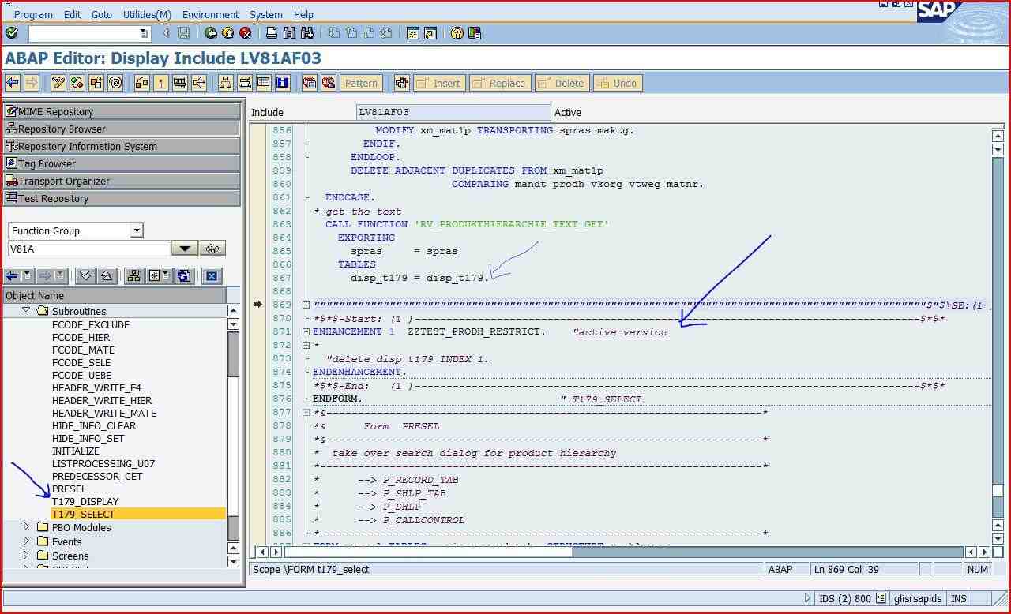This screenshot has width=1011, height=614.
Task: Open the Program menu
Action: 33,14
